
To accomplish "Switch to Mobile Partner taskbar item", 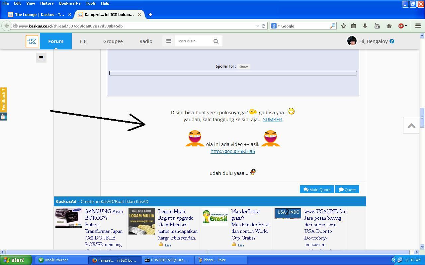I will (x=62, y=260).
